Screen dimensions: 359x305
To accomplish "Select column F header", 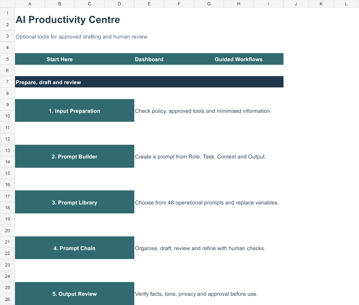I will (x=179, y=4).
